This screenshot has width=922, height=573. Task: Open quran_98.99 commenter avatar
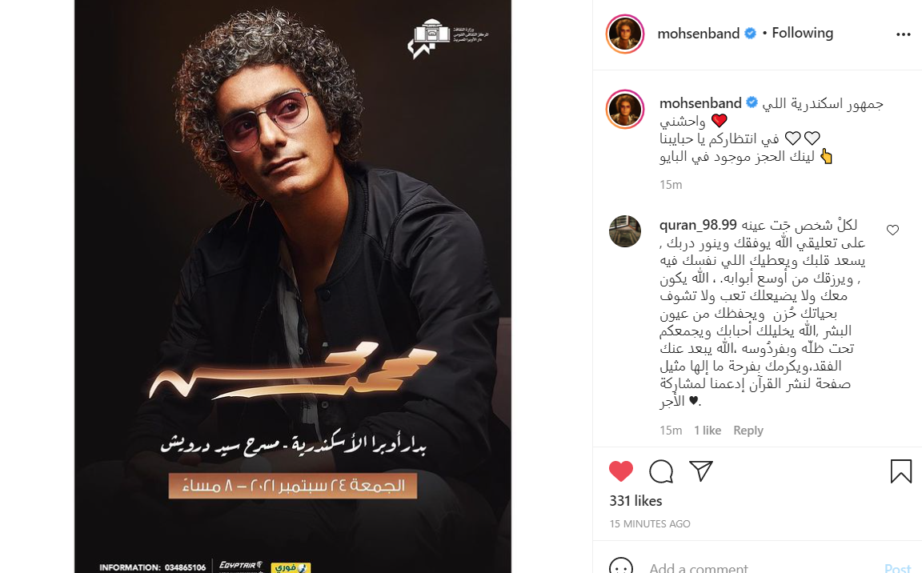click(x=625, y=231)
